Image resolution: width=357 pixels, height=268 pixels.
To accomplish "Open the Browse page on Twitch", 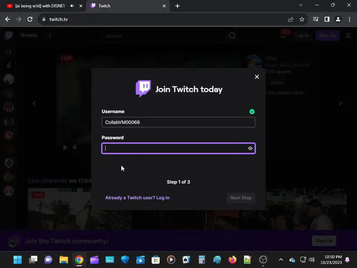I will [x=29, y=35].
